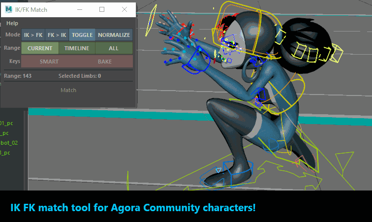The width and height of the screenshot is (372, 222).
Task: Set range to TIMELINE
Action: [x=77, y=48]
